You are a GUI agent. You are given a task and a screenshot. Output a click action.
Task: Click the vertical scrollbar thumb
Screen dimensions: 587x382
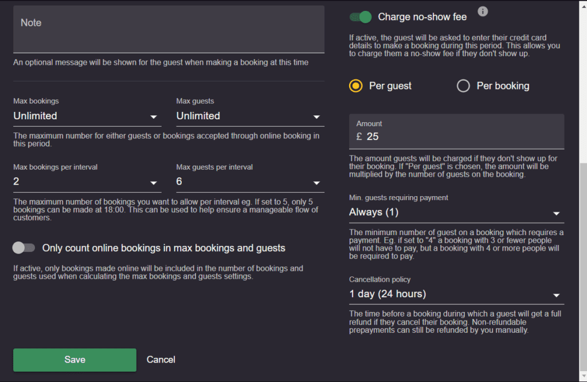point(583,268)
